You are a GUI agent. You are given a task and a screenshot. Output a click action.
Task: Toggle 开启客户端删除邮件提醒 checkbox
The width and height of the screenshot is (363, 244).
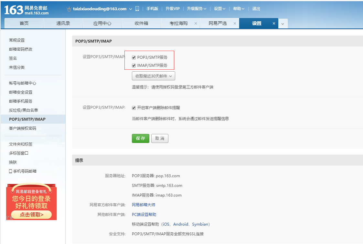point(134,108)
